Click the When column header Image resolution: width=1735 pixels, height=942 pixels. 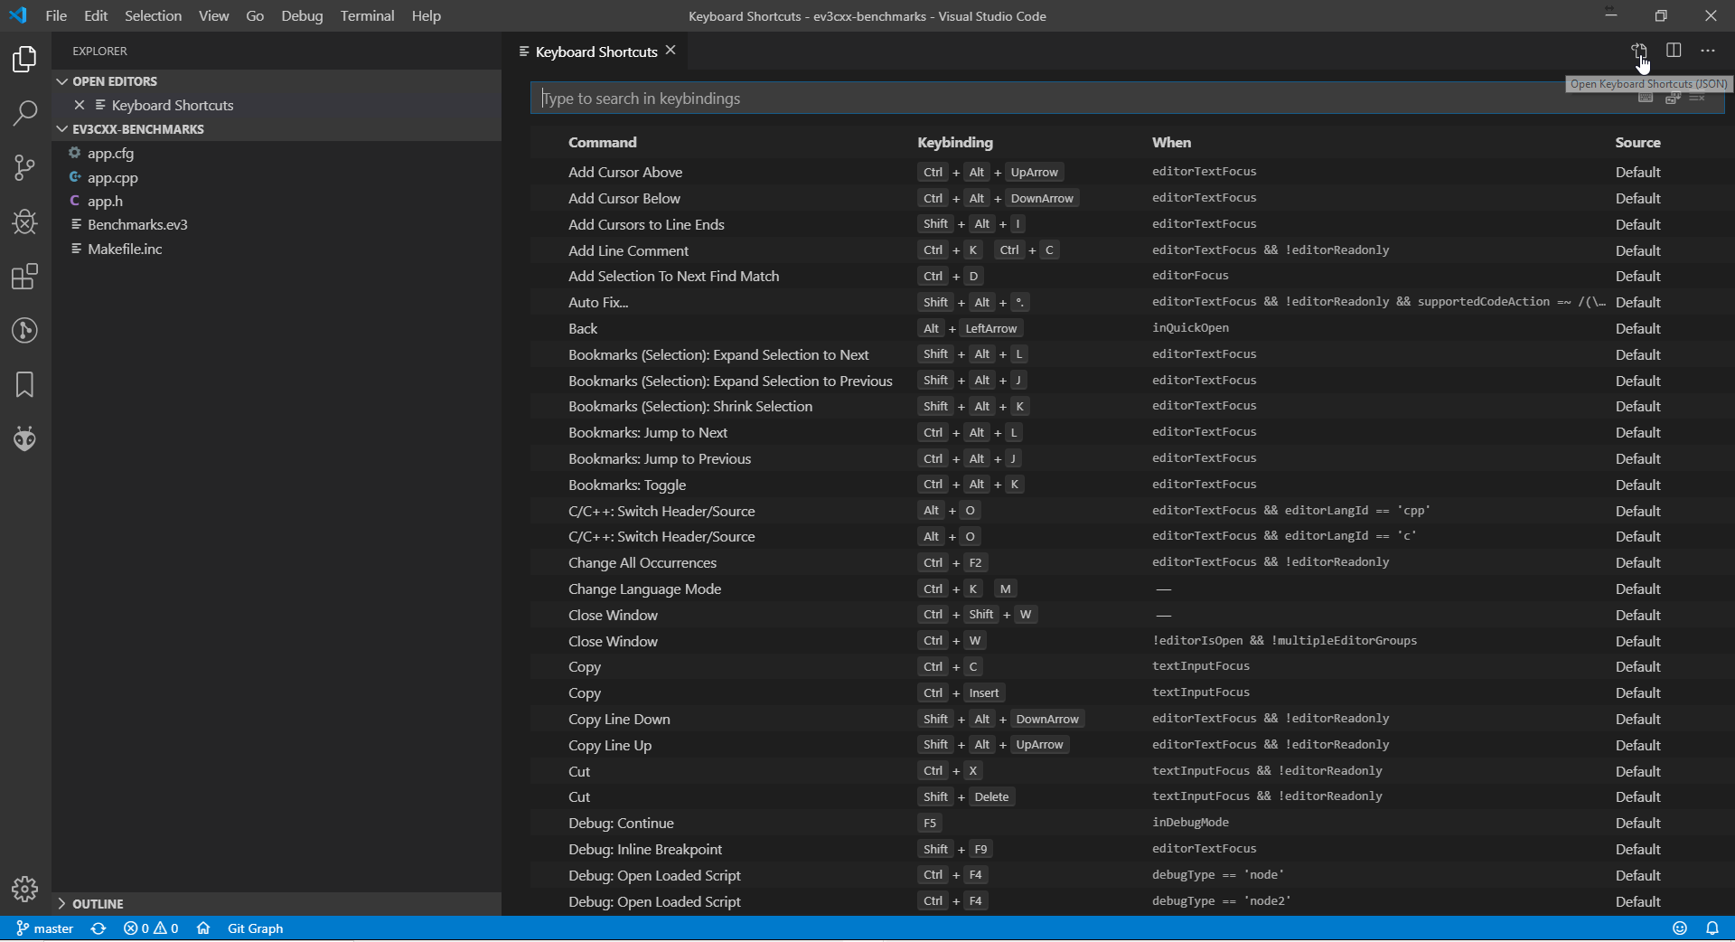coord(1171,142)
